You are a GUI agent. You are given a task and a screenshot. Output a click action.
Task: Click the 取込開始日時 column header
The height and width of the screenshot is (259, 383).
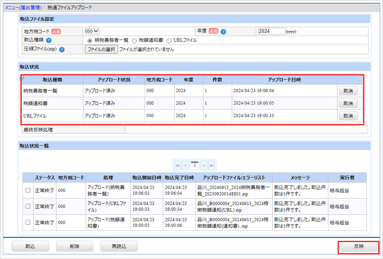pyautogui.click(x=147, y=178)
